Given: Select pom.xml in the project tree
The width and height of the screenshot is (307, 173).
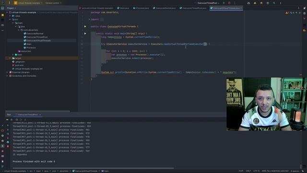Looking at the screenshot, I should tap(19, 65).
